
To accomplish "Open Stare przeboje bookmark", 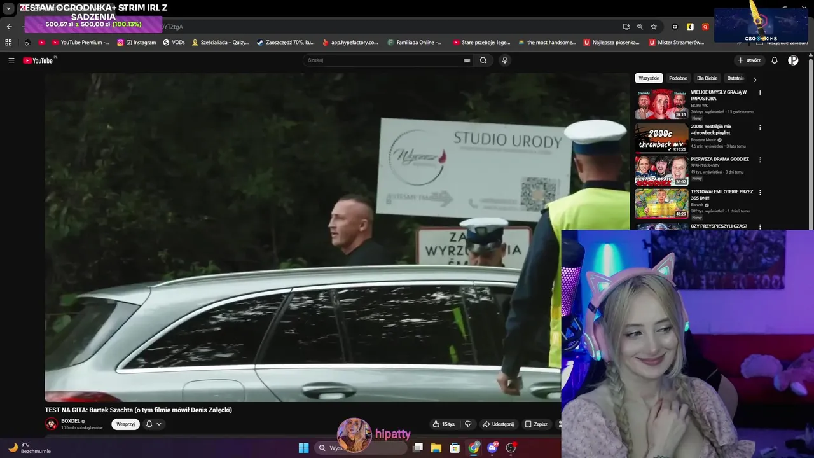I will [481, 43].
